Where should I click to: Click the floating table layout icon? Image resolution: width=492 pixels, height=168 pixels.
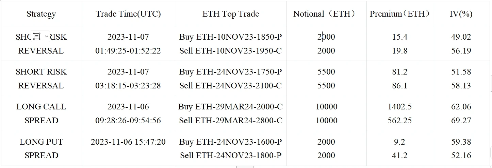pos(37,36)
